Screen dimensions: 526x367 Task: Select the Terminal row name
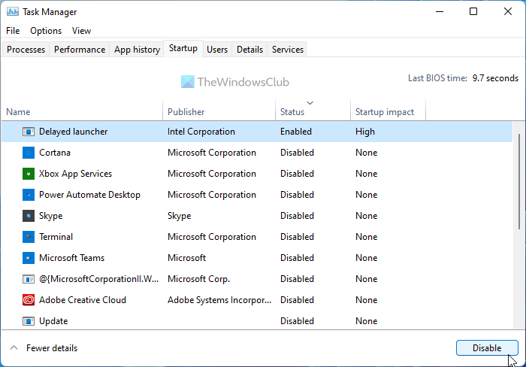[x=56, y=237]
